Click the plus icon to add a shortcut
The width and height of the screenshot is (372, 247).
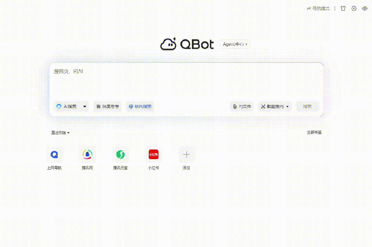(186, 155)
